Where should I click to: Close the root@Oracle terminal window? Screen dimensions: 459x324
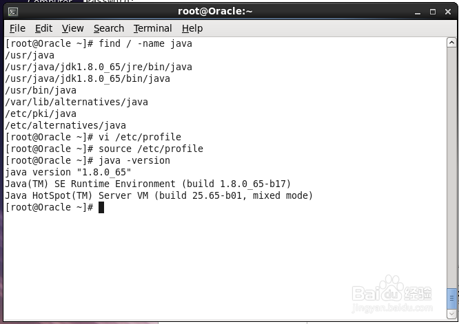click(x=447, y=11)
